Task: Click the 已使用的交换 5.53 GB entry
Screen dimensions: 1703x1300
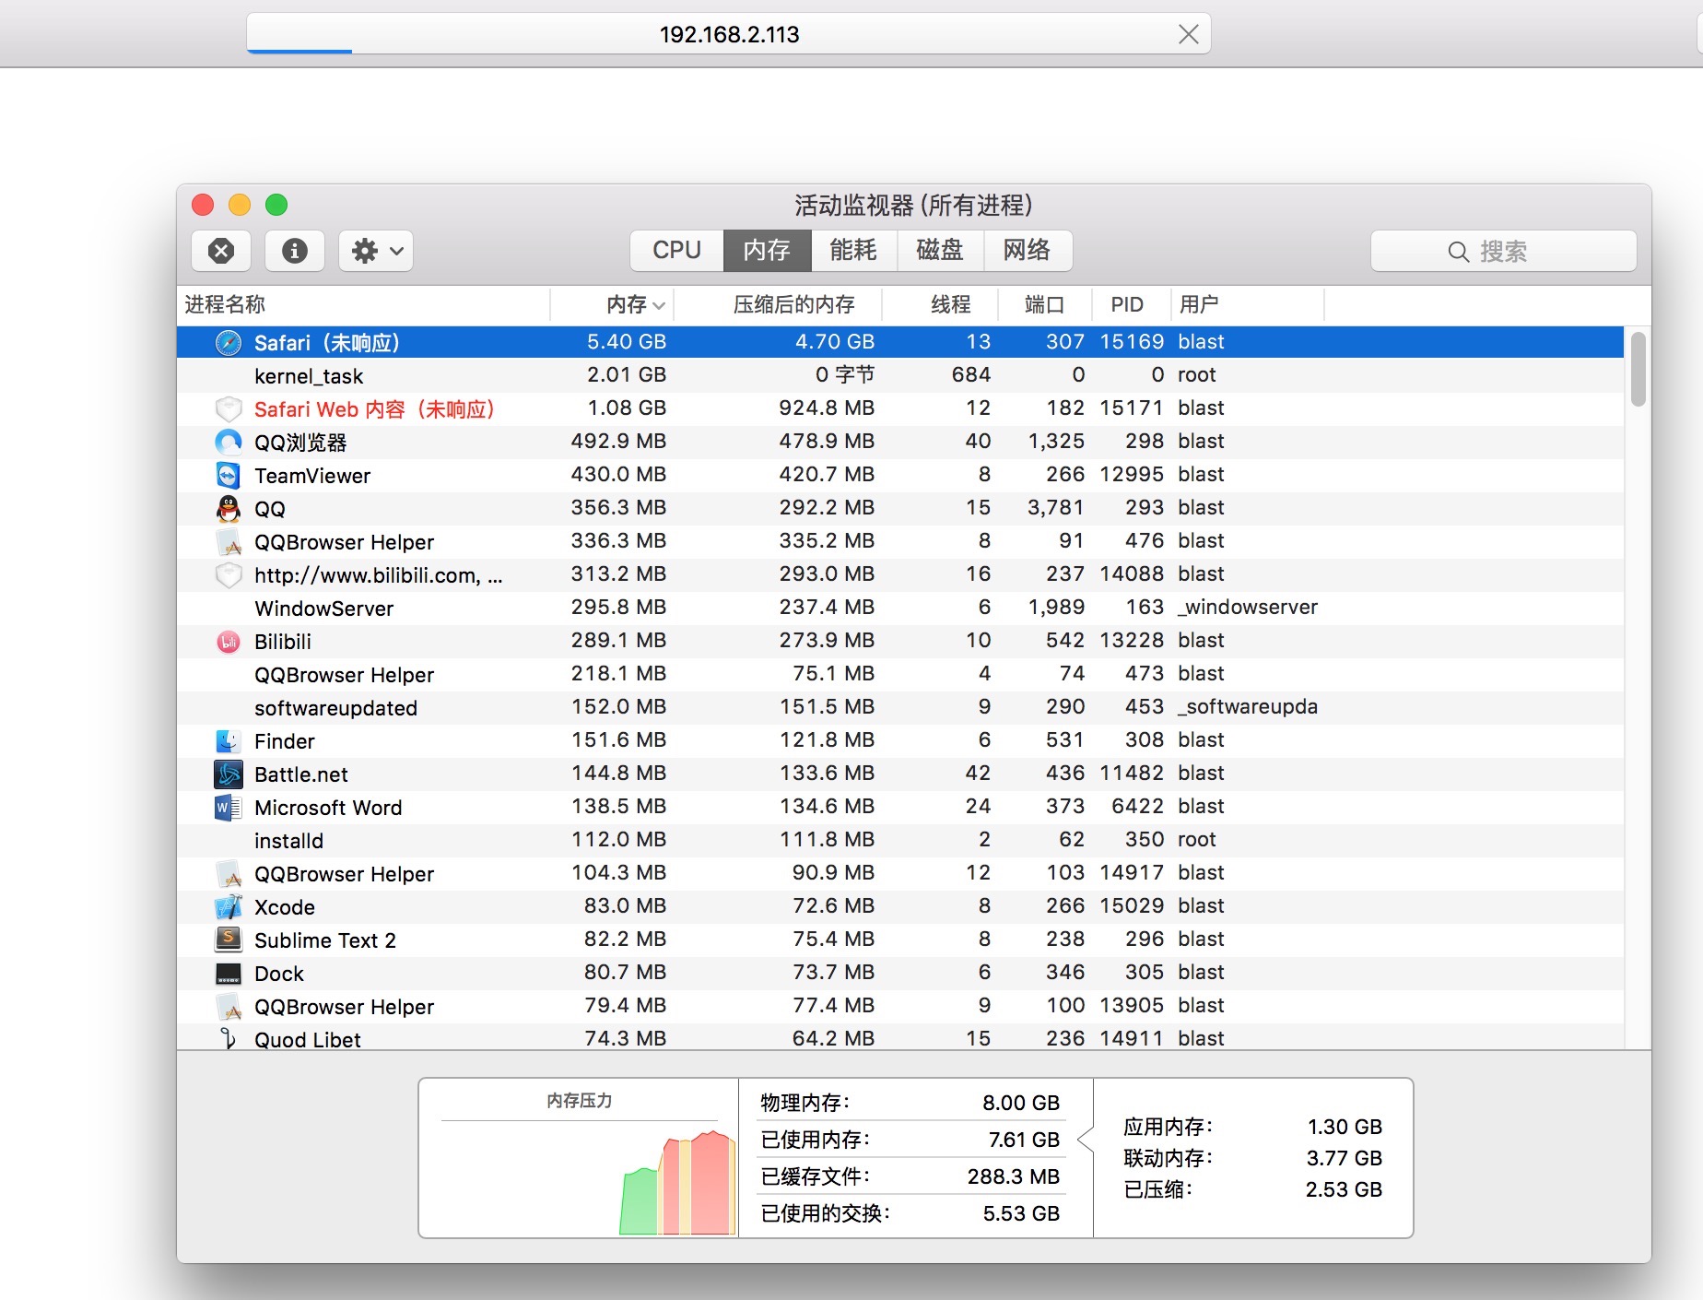Action: tap(910, 1213)
